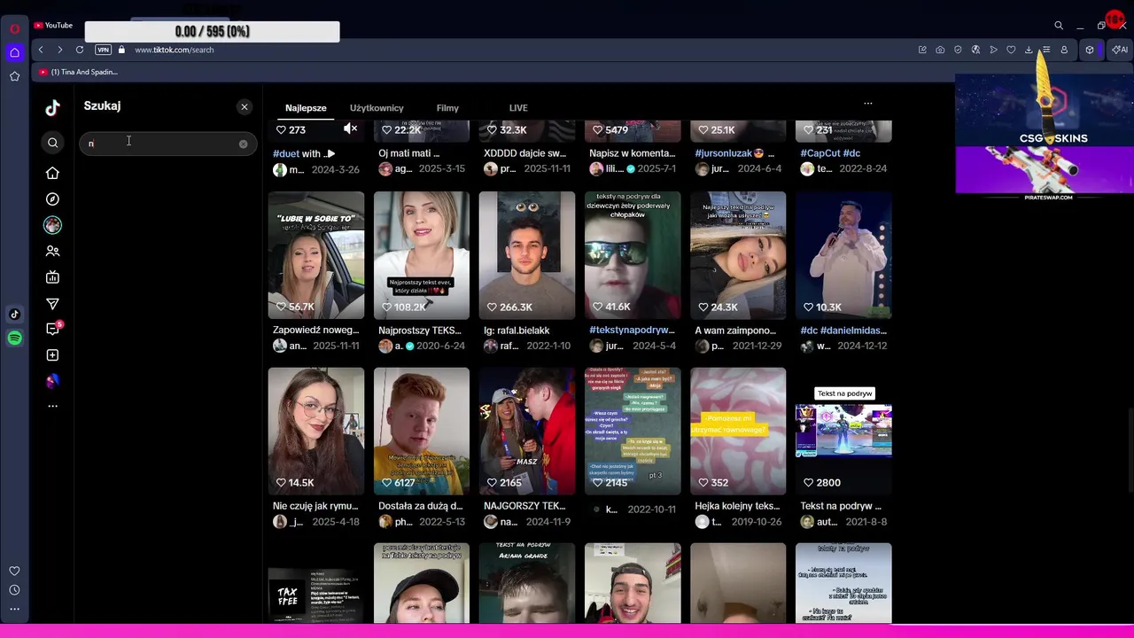Open video 'Nie czuję jak rymu...' with 14.5K
The image size is (1134, 638).
316,431
